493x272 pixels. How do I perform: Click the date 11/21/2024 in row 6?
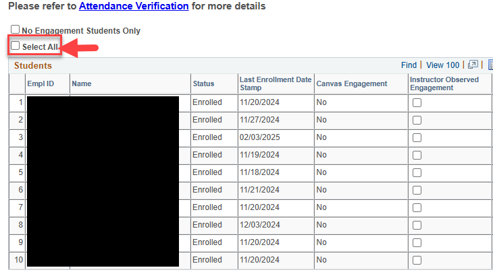[259, 190]
